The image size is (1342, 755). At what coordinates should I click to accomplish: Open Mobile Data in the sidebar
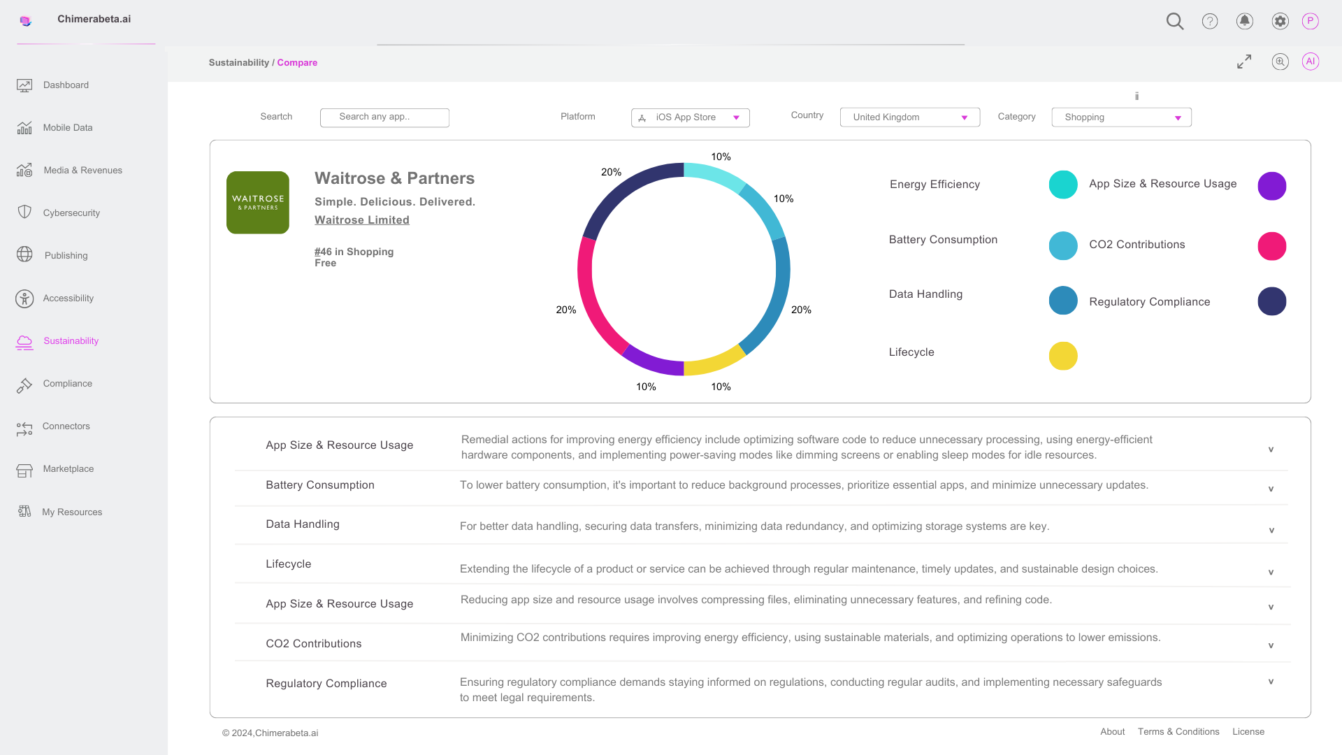pyautogui.click(x=68, y=128)
